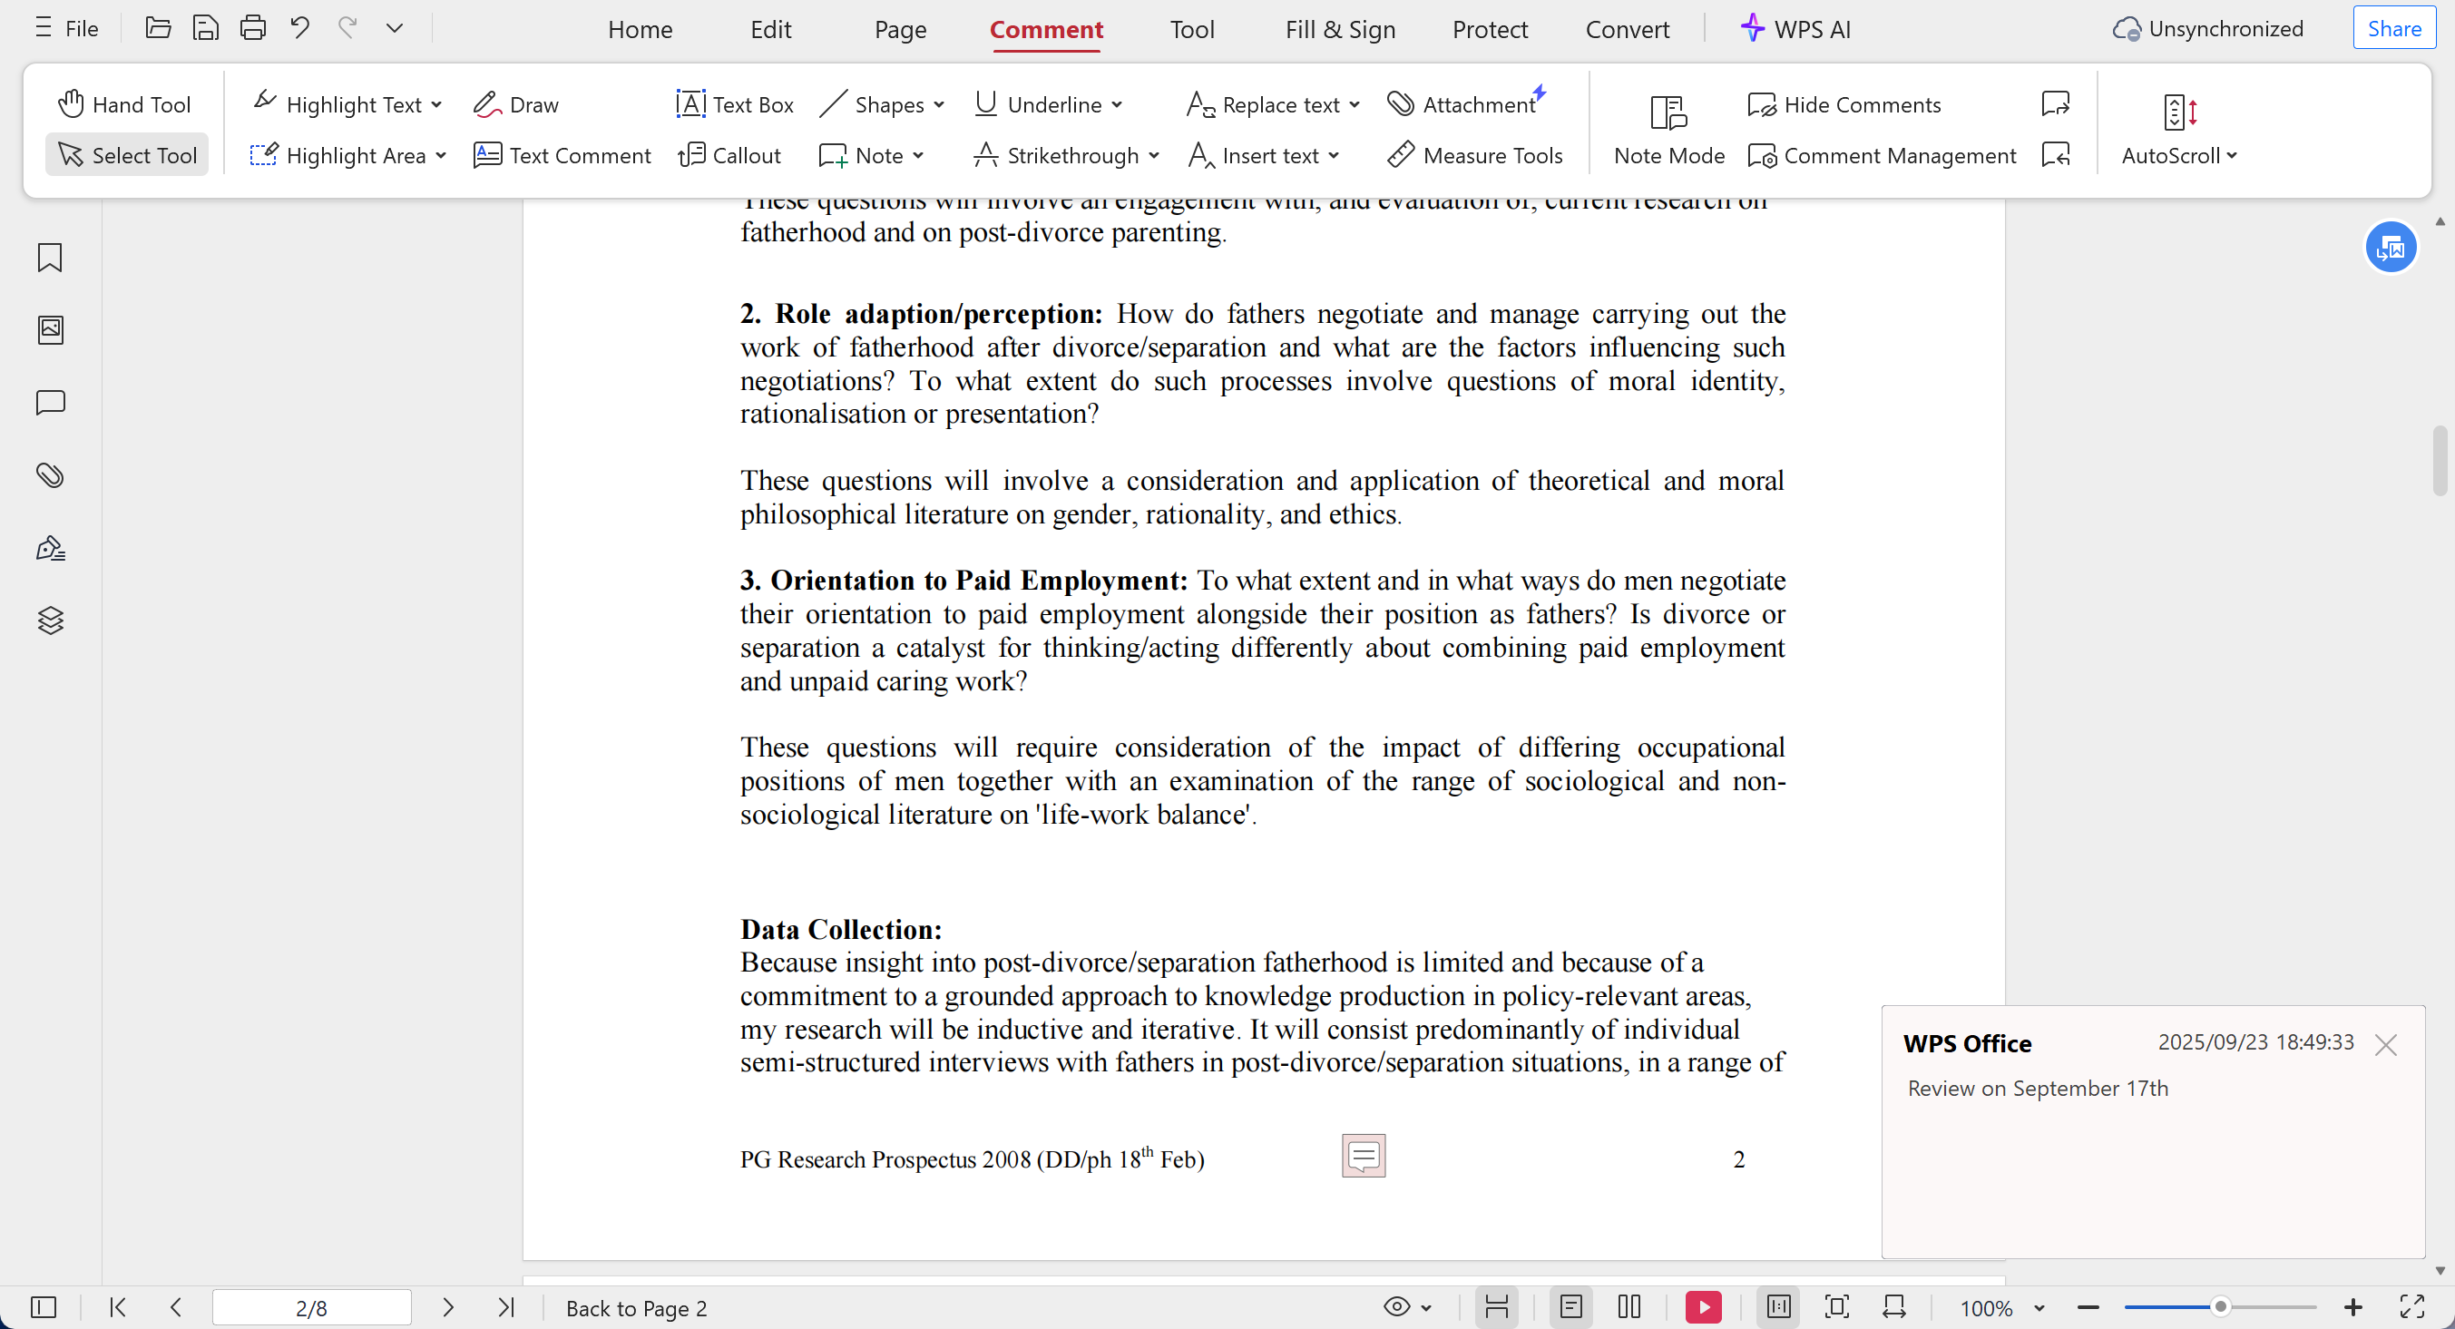The image size is (2455, 1329).
Task: Expand the Highlight Area dropdown arrow
Action: (441, 155)
